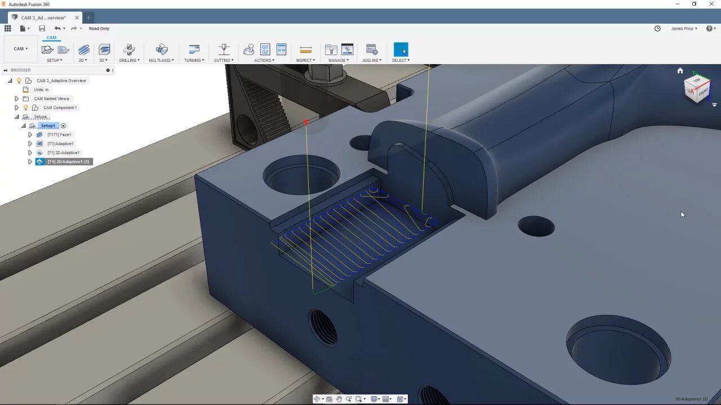Open the Display Settings dropdown arrow
Screen dimensions: 721x405
(x=379, y=399)
